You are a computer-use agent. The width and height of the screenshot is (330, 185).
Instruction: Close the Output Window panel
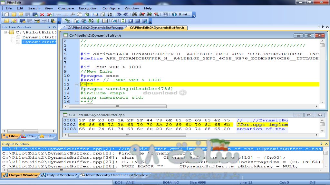[326, 144]
